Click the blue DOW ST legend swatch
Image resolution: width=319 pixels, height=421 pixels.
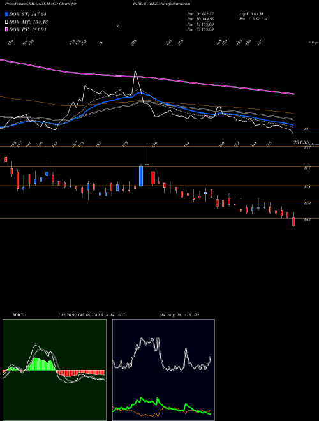tap(6, 14)
